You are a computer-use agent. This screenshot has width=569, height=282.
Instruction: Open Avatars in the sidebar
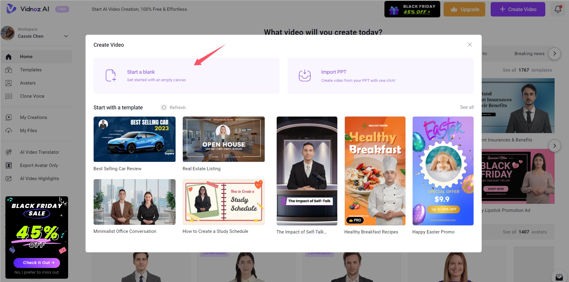[x=36, y=83]
